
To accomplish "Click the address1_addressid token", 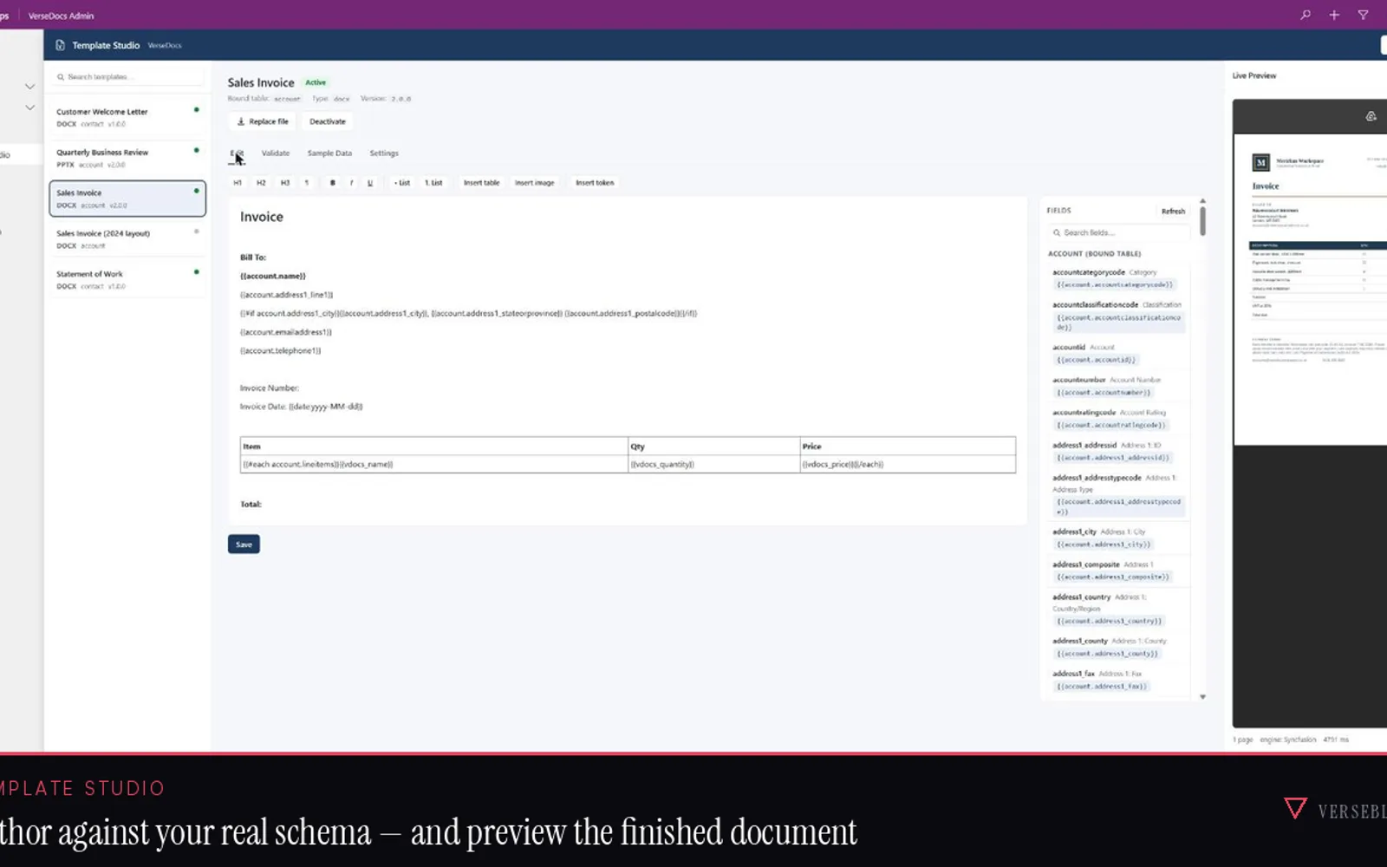I will [1113, 458].
